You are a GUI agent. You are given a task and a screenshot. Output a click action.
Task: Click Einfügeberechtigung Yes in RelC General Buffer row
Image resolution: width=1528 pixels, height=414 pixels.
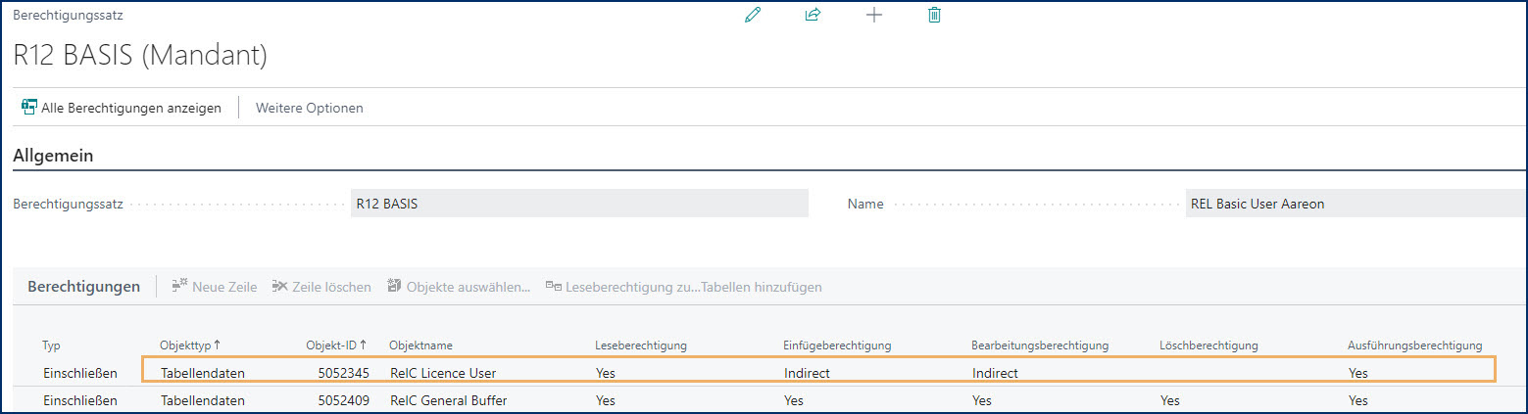[x=794, y=400]
